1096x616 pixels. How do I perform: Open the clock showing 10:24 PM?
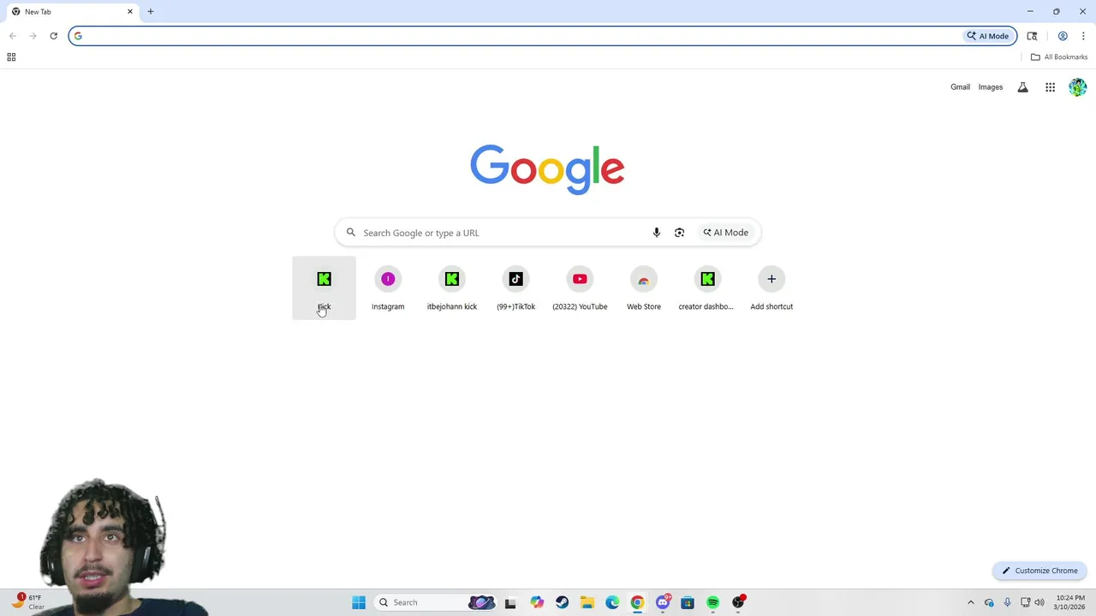pos(1070,602)
